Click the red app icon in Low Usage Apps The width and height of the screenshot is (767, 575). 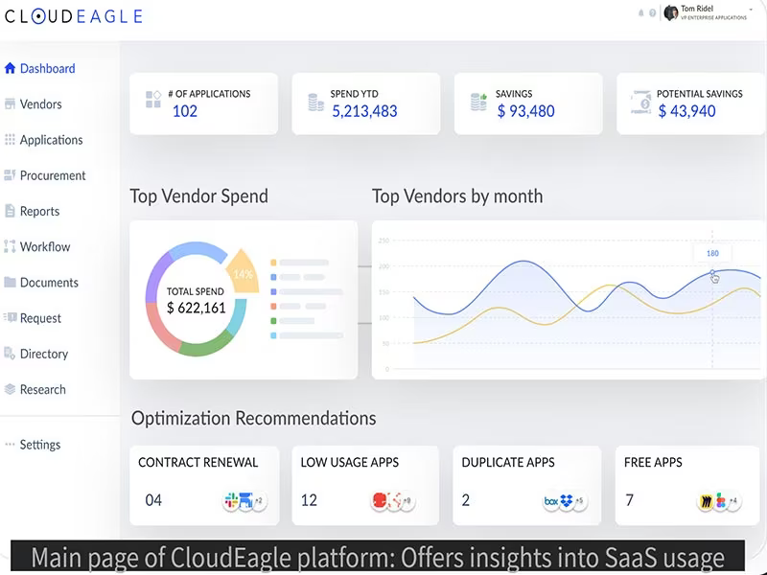point(380,500)
